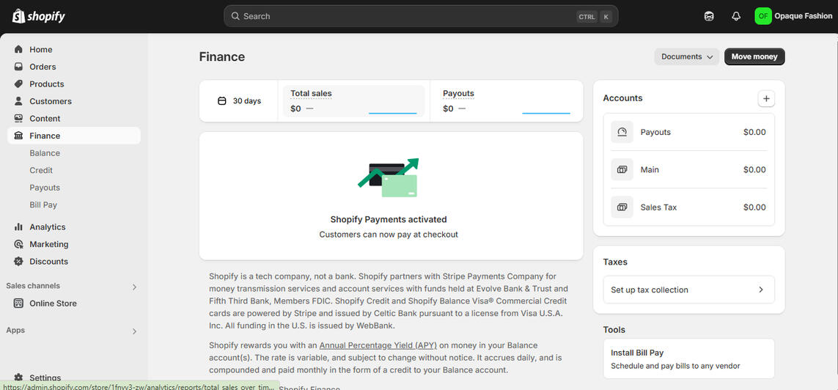Click the Discounts badge icon
838x390 pixels.
click(19, 261)
